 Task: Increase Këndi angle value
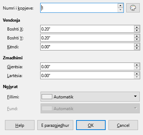pyautogui.click(x=137, y=45)
